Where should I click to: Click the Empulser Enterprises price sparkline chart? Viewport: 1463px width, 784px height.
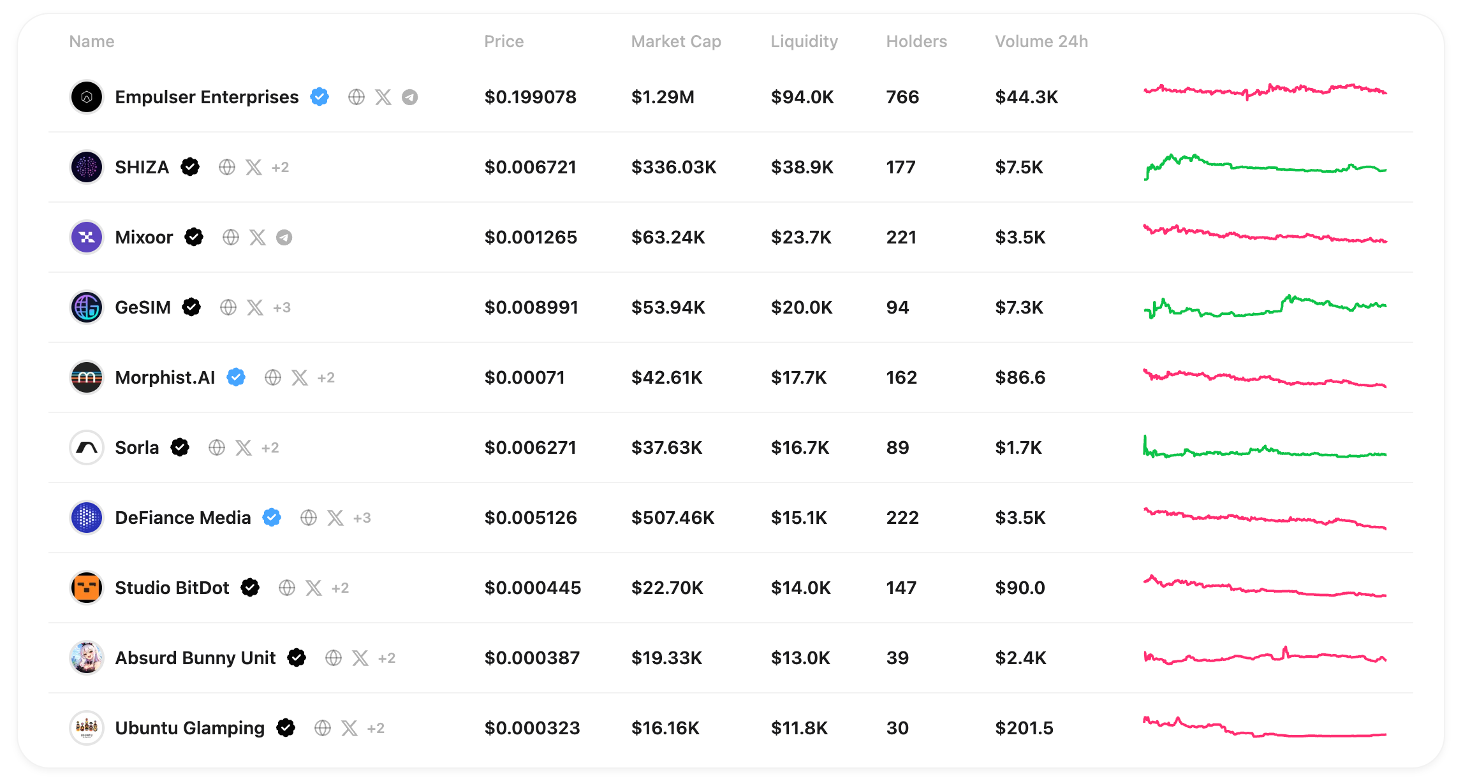click(1265, 92)
